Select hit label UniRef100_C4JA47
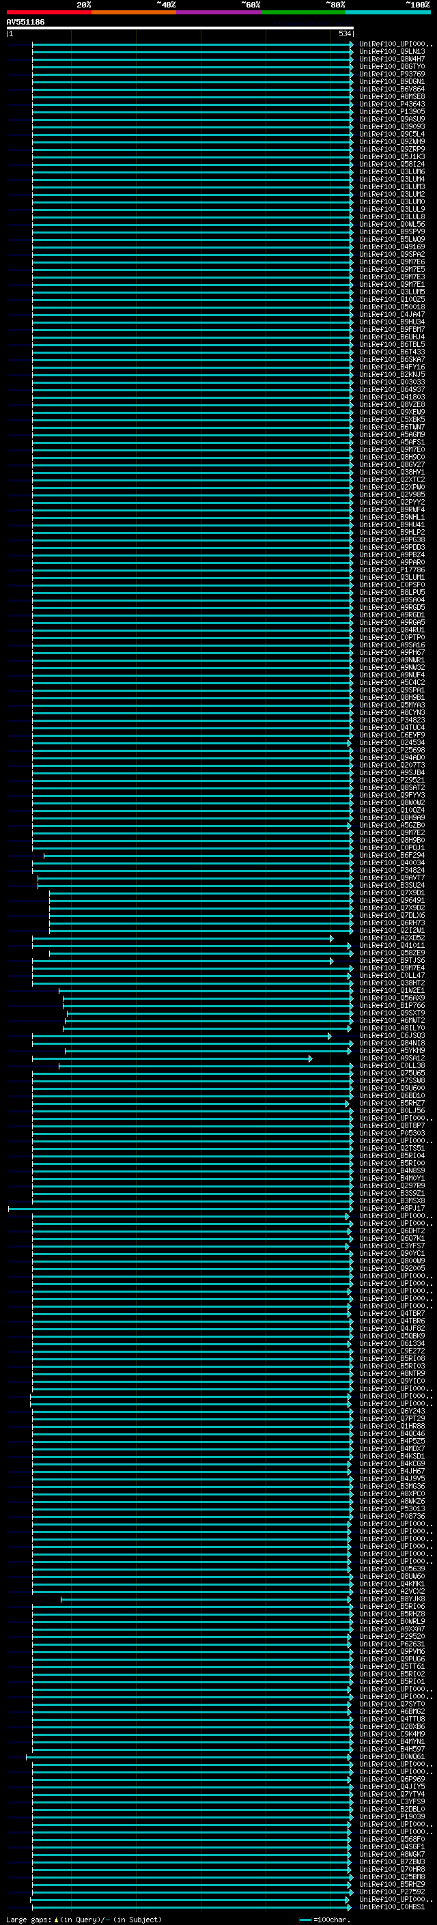 point(392,315)
